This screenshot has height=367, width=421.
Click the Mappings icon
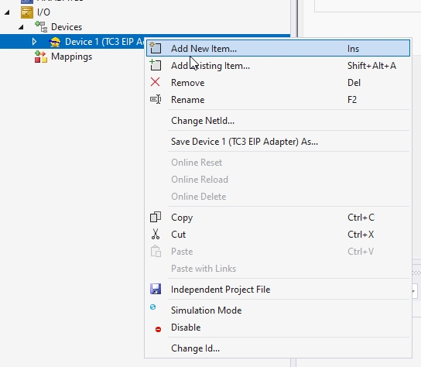41,57
